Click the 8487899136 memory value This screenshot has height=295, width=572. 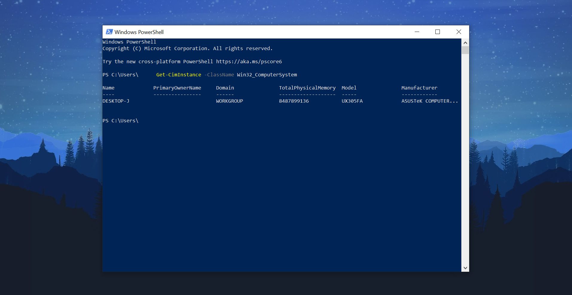tap(294, 101)
